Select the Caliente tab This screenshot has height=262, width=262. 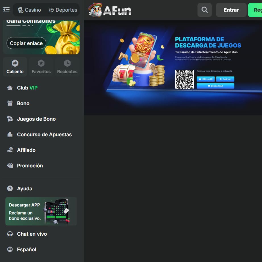[15, 67]
